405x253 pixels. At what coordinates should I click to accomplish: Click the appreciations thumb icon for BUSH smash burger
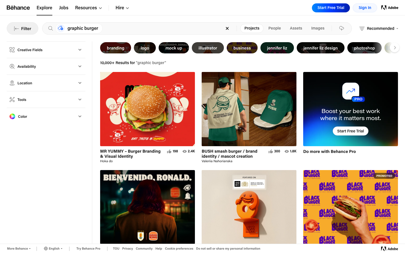click(x=271, y=152)
